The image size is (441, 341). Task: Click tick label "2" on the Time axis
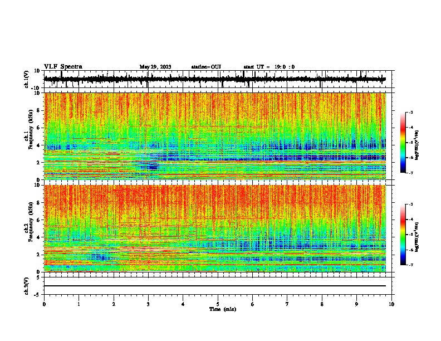coord(114,304)
